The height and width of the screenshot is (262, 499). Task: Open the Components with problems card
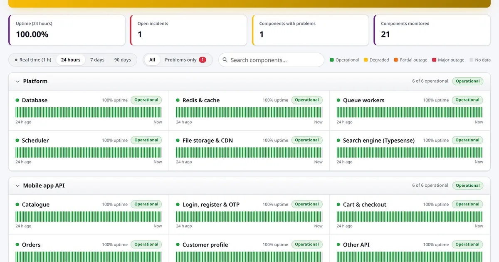click(x=311, y=30)
